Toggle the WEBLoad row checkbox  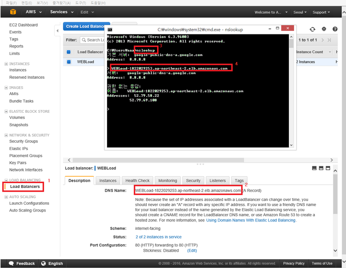click(69, 62)
